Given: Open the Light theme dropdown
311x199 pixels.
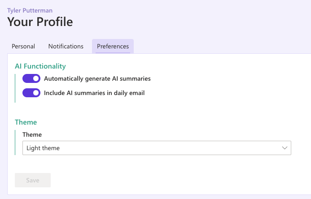Looking at the screenshot, I should click(157, 148).
